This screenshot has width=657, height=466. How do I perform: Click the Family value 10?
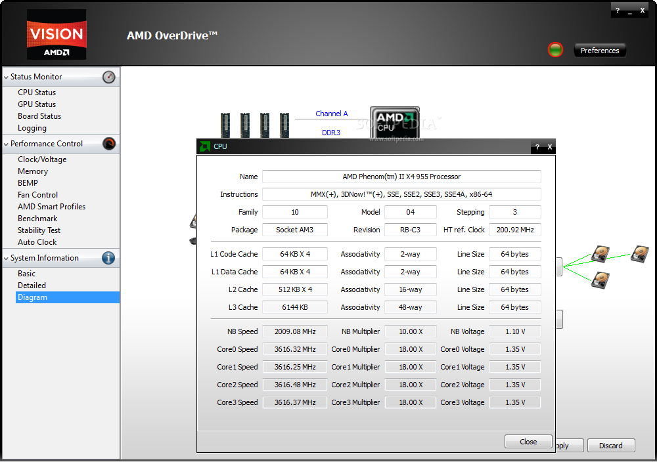pyautogui.click(x=294, y=212)
